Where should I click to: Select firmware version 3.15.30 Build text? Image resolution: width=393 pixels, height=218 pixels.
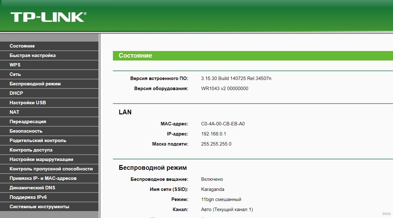(x=236, y=78)
